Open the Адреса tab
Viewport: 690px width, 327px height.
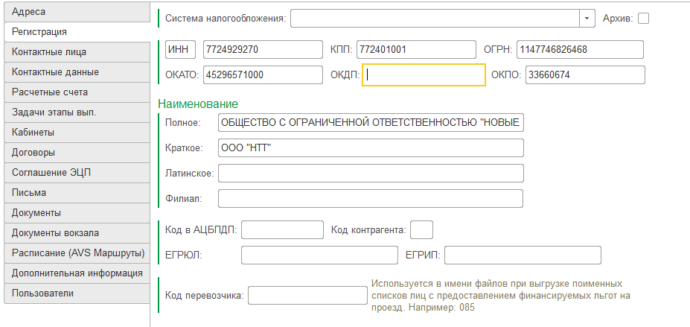pos(74,12)
